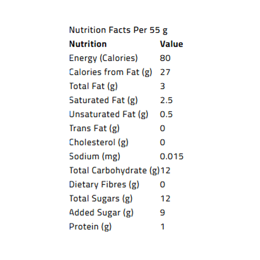Viewport: 260px width, 260px height.
Task: Click the saturated fat value 2.5
Action: (166, 100)
